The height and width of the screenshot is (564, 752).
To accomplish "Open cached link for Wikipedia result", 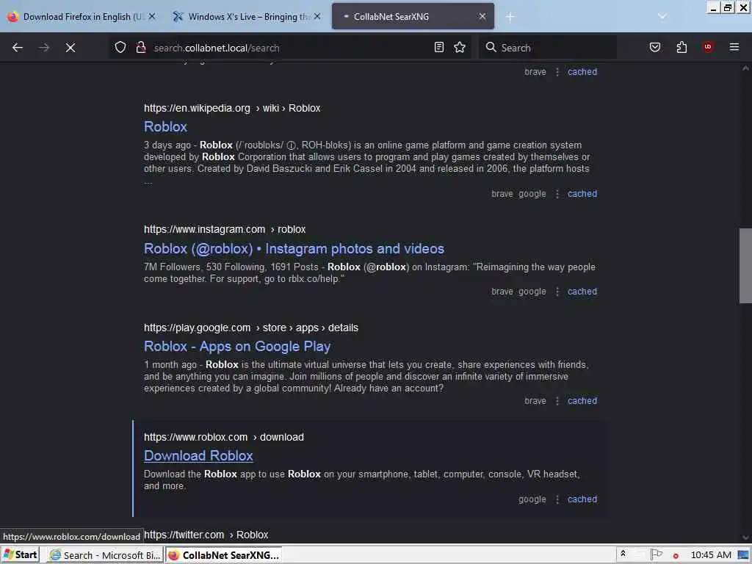I will point(582,194).
